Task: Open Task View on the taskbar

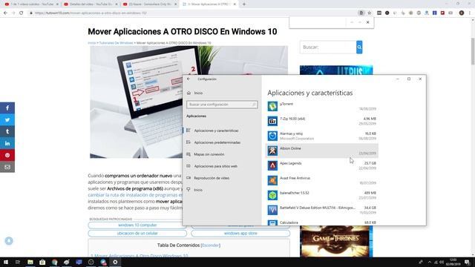Action: pos(18,262)
